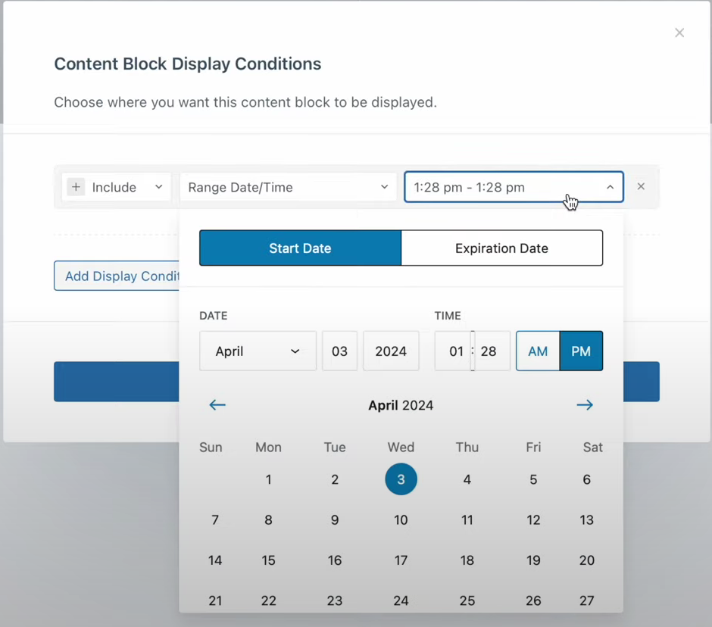Close the Display Conditions dialog
The height and width of the screenshot is (627, 712).
pos(679,33)
